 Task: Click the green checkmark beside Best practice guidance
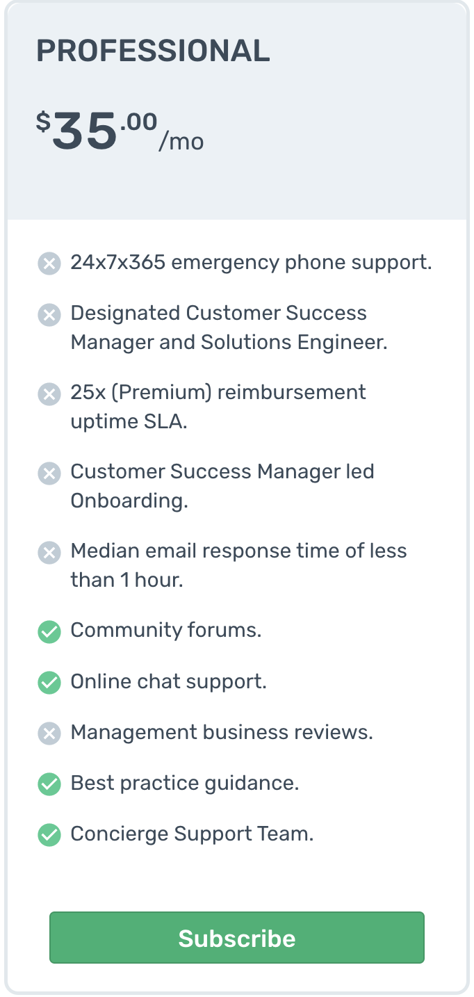tap(49, 784)
